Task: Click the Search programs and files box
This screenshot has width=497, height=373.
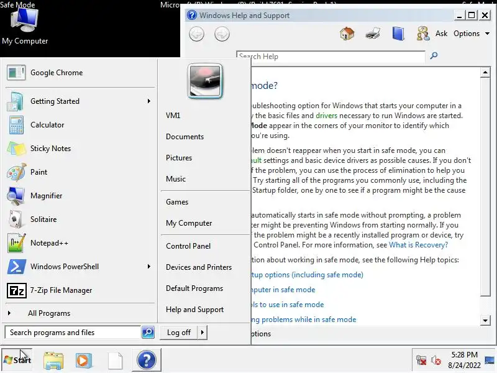Action: 73,333
